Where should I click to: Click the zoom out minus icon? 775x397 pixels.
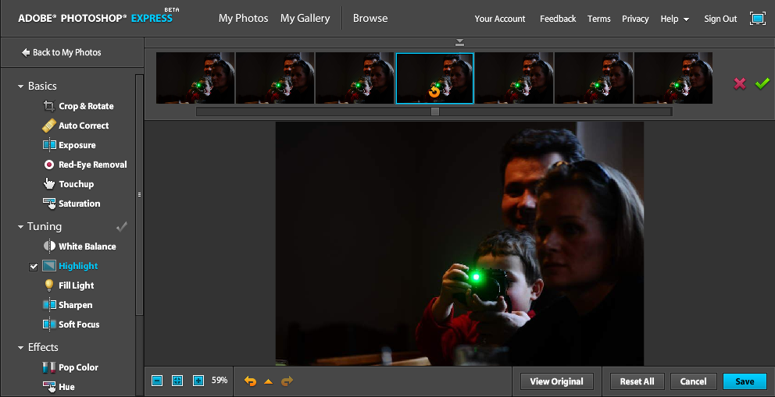157,381
